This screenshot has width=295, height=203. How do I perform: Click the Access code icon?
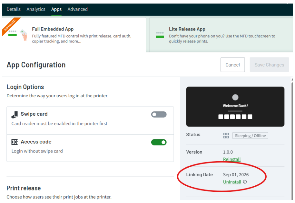tap(15, 142)
